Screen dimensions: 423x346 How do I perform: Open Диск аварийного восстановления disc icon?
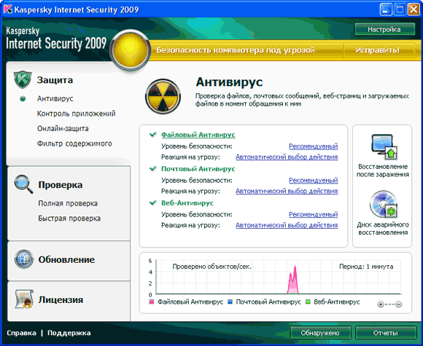(x=383, y=205)
